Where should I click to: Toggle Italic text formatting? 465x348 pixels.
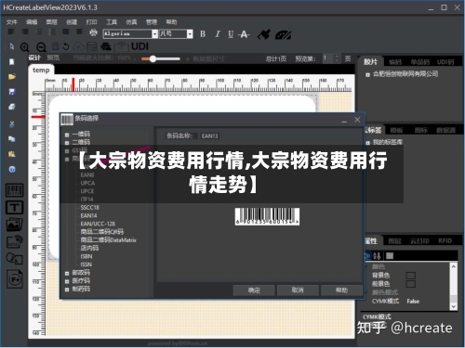coord(218,34)
